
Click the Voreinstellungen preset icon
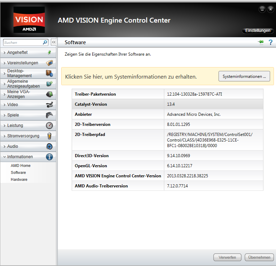(x=49, y=63)
